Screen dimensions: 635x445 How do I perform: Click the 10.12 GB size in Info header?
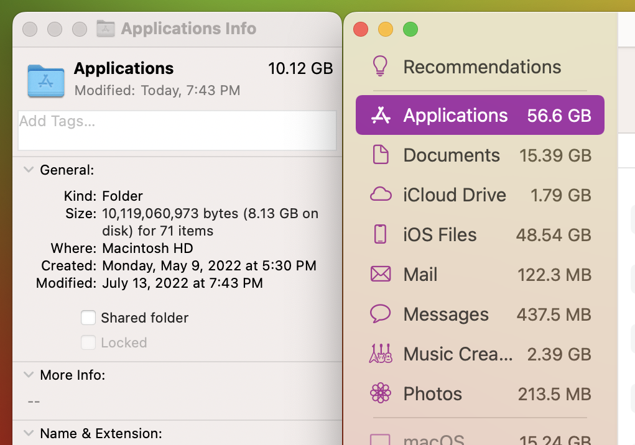(x=300, y=68)
